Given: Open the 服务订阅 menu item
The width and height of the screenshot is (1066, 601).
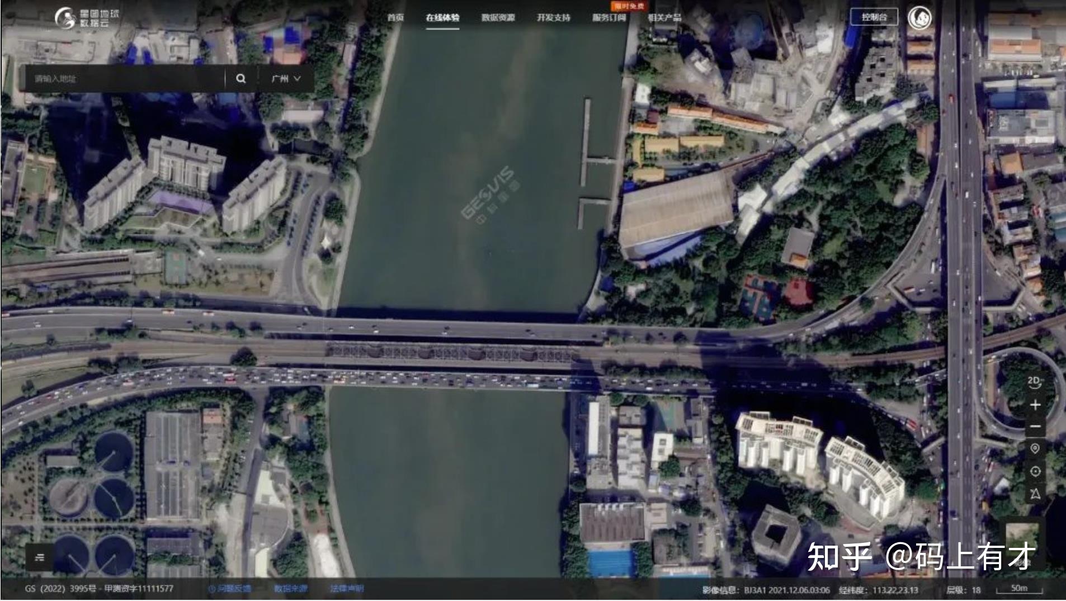Looking at the screenshot, I should 609,18.
